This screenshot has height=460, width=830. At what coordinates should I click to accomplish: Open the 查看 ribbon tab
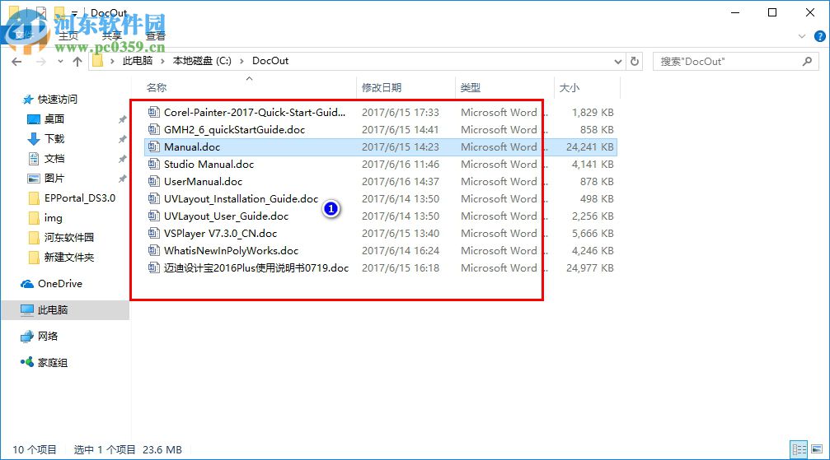[x=155, y=36]
